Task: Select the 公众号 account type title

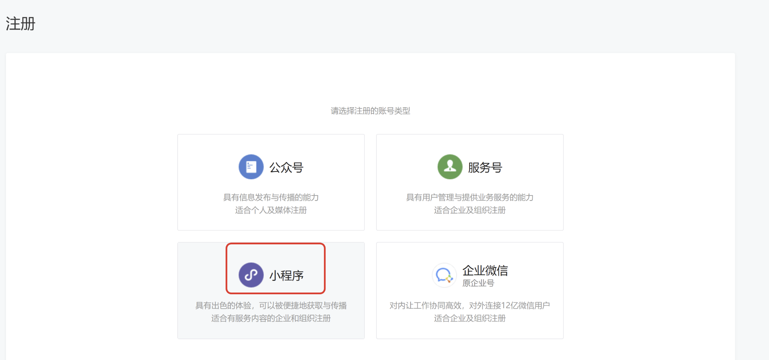Action: [x=286, y=168]
